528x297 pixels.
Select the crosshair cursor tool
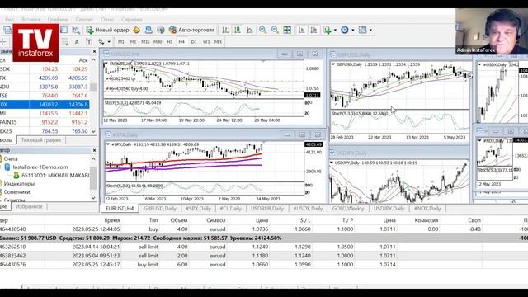(2, 42)
